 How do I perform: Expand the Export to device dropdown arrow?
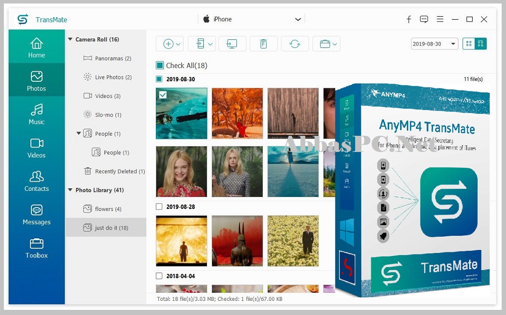tap(210, 44)
